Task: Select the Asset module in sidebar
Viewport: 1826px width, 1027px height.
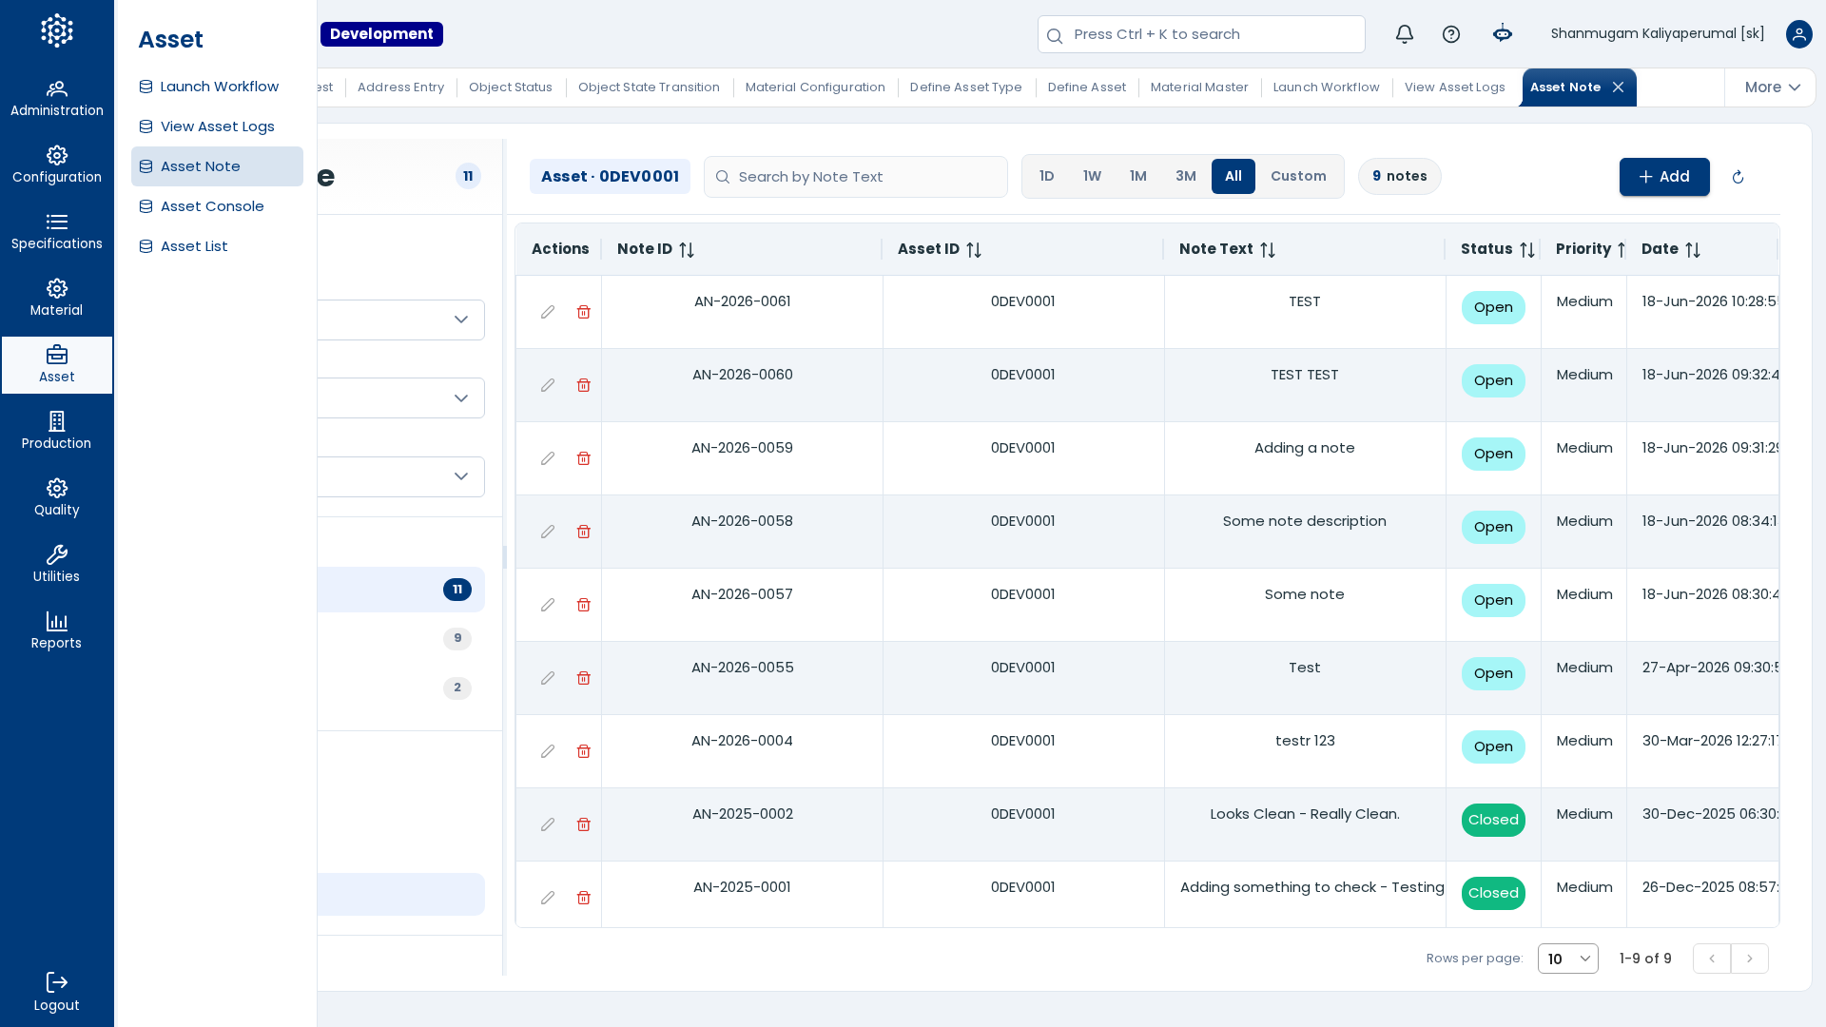Action: [57, 365]
